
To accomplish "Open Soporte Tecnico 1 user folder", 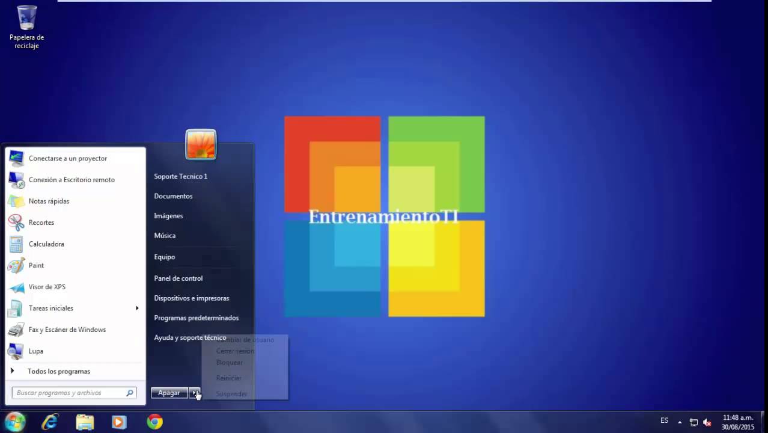I will point(181,176).
